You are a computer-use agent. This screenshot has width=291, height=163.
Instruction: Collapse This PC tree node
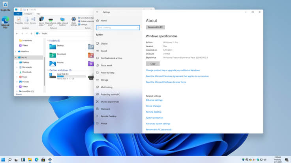[x=16, y=57]
